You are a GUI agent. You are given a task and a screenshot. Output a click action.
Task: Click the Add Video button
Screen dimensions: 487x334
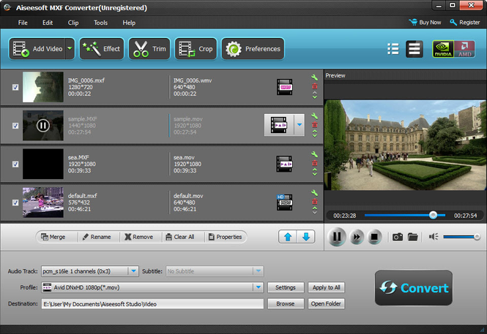click(37, 49)
